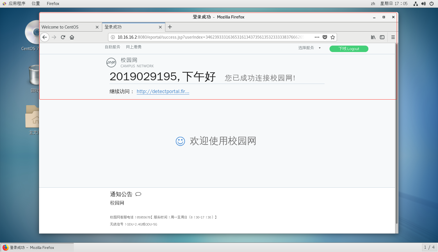Click the 欢迎使用校园网 welcome text
This screenshot has width=438, height=252.
(x=223, y=141)
